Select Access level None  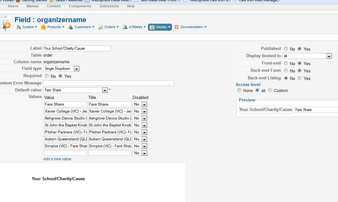(x=239, y=90)
